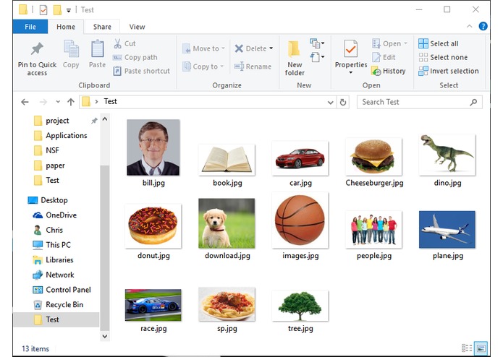Collapse the ribbon with chevron
The image size is (503, 357).
click(x=469, y=26)
